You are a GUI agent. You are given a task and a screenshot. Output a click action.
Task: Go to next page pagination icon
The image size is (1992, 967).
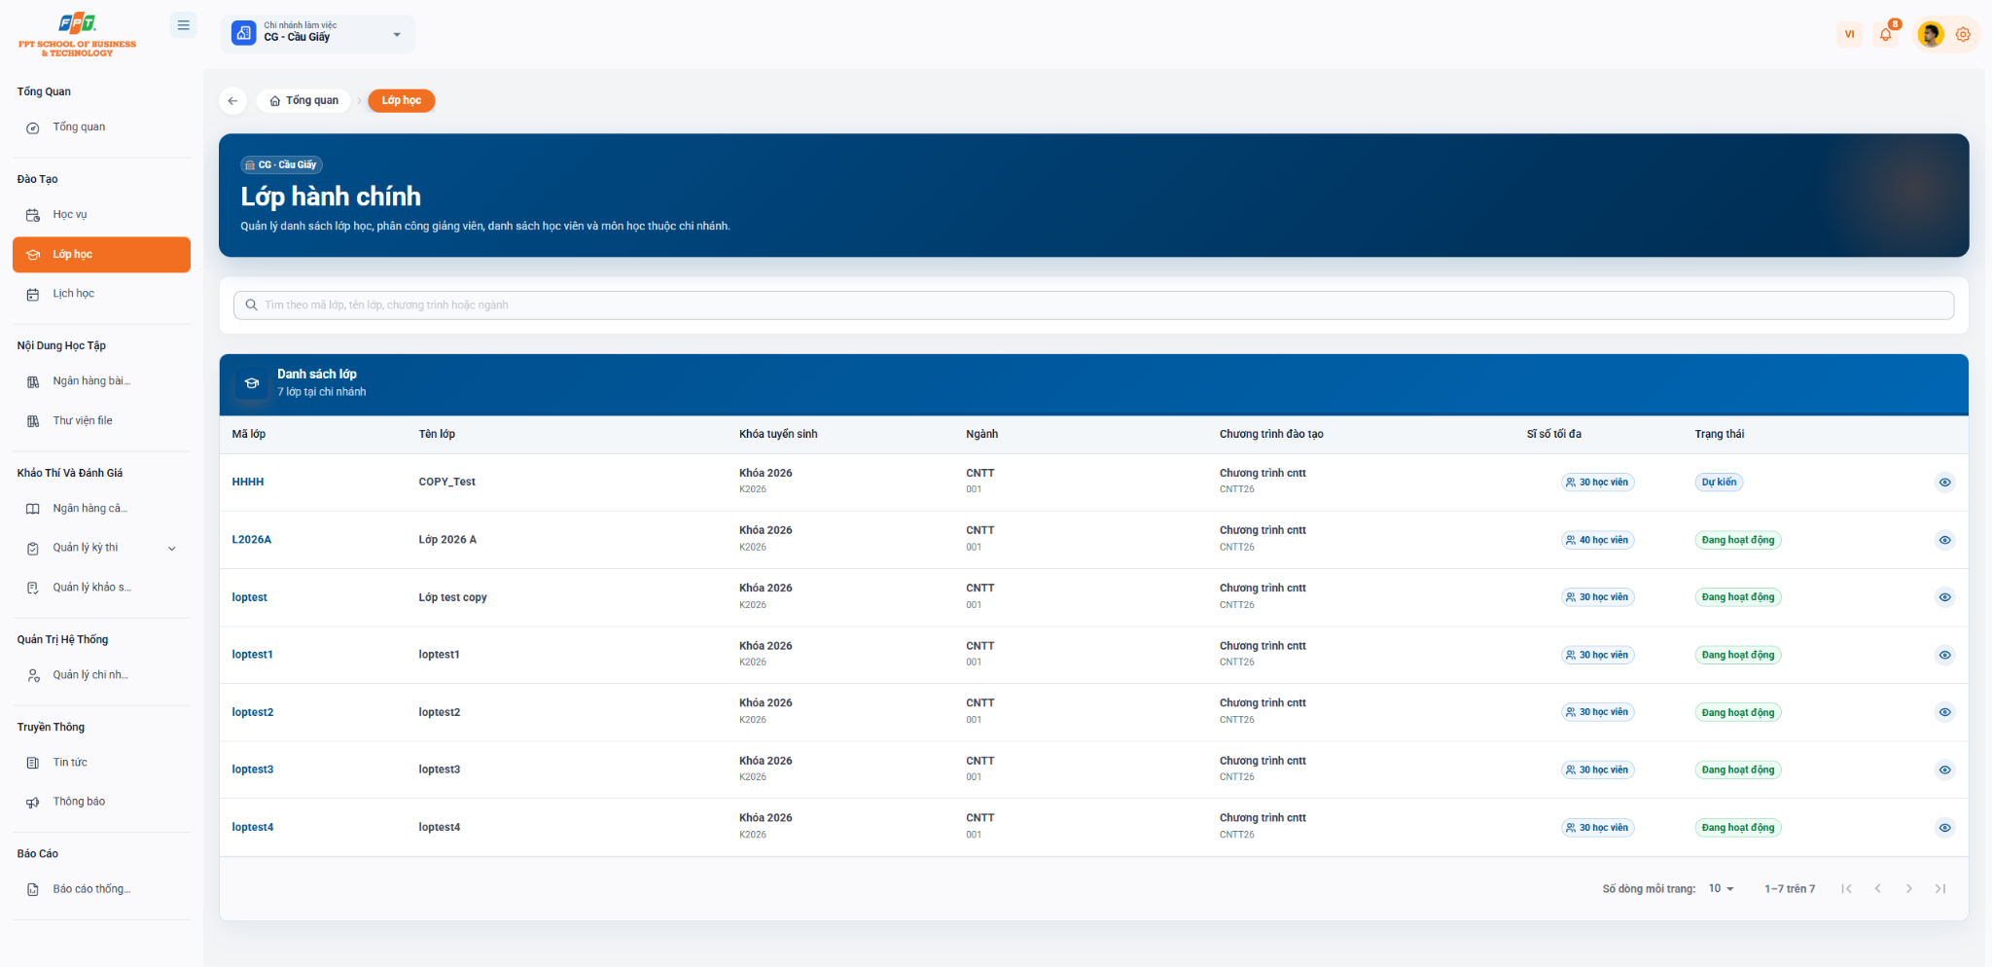1908,889
